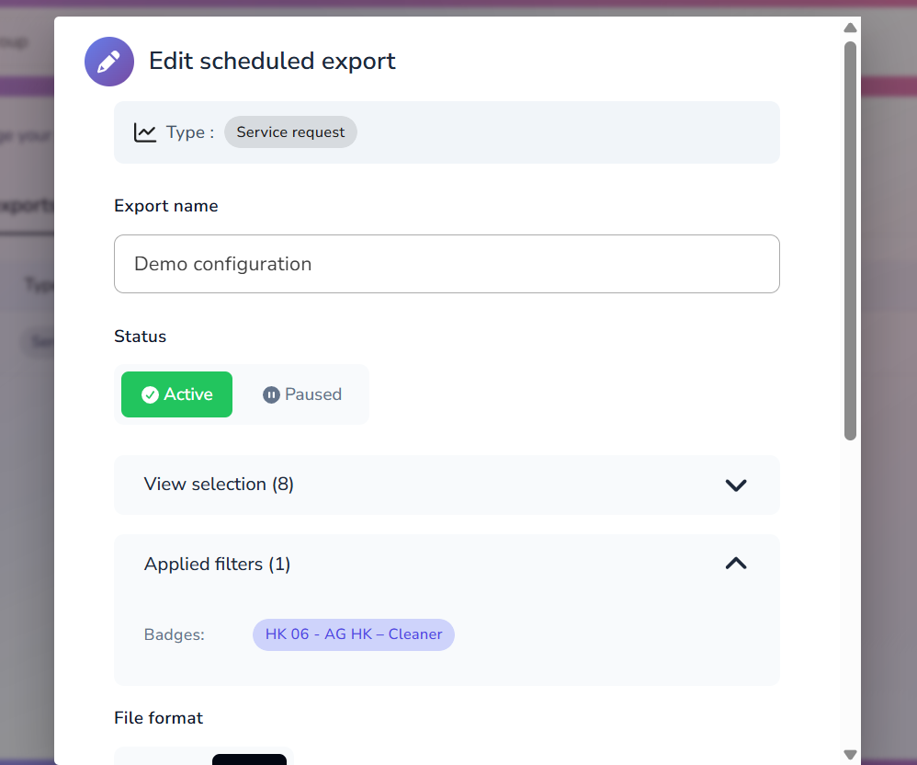Click the pencil edit icon in the header
This screenshot has height=765, width=917.
pyautogui.click(x=108, y=61)
